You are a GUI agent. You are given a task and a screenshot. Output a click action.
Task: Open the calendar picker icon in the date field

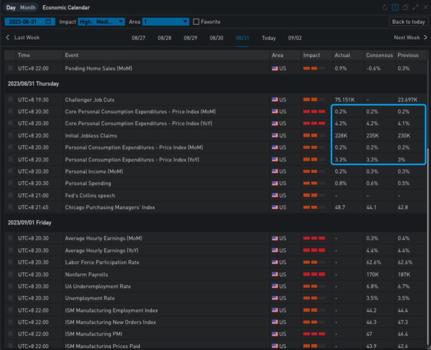coord(48,22)
